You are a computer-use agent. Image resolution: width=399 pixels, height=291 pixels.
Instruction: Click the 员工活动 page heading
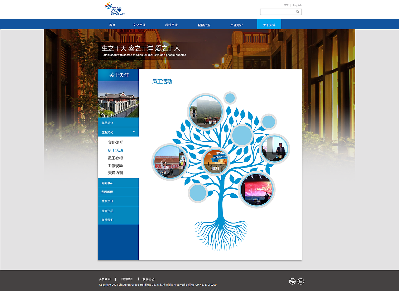[x=162, y=81]
